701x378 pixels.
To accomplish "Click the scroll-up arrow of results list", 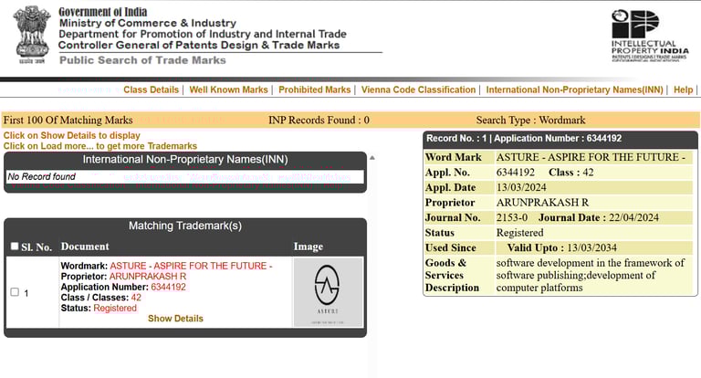I will click(x=372, y=157).
